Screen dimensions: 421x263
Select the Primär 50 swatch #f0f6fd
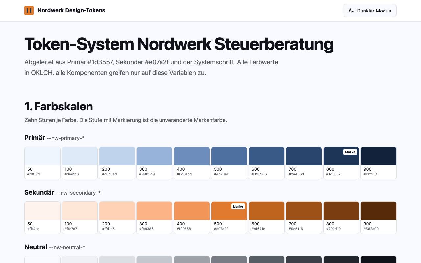(42, 163)
